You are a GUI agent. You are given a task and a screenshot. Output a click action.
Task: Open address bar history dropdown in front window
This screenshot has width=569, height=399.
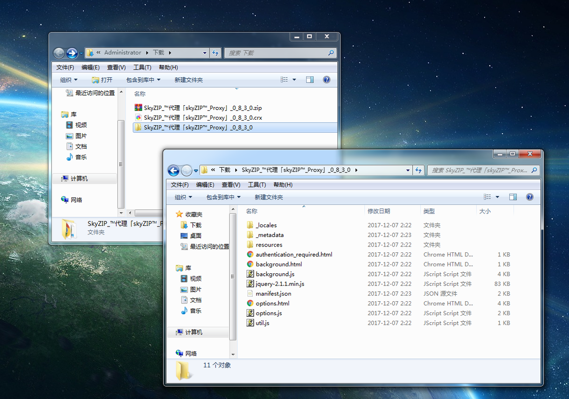[408, 170]
